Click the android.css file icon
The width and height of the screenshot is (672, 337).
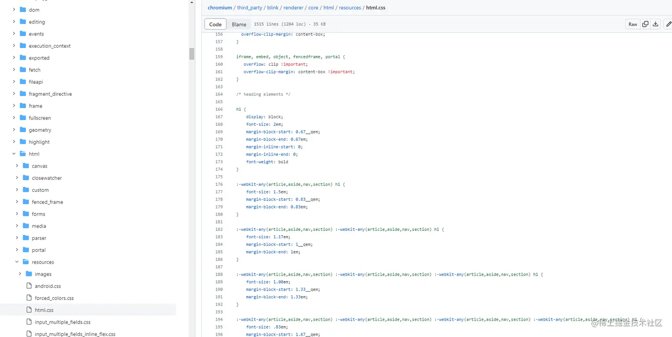click(29, 286)
